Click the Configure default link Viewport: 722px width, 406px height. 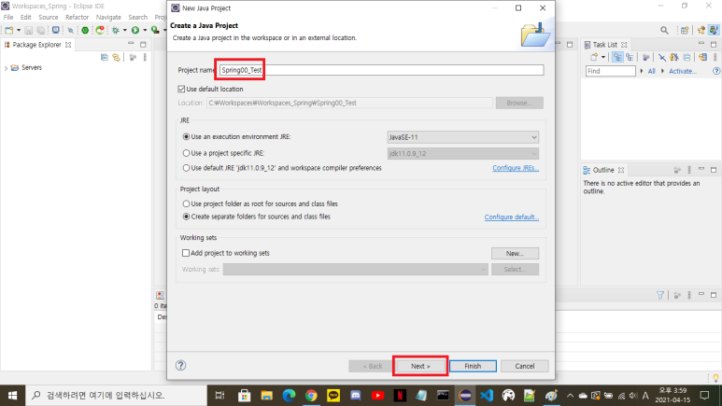coord(512,217)
